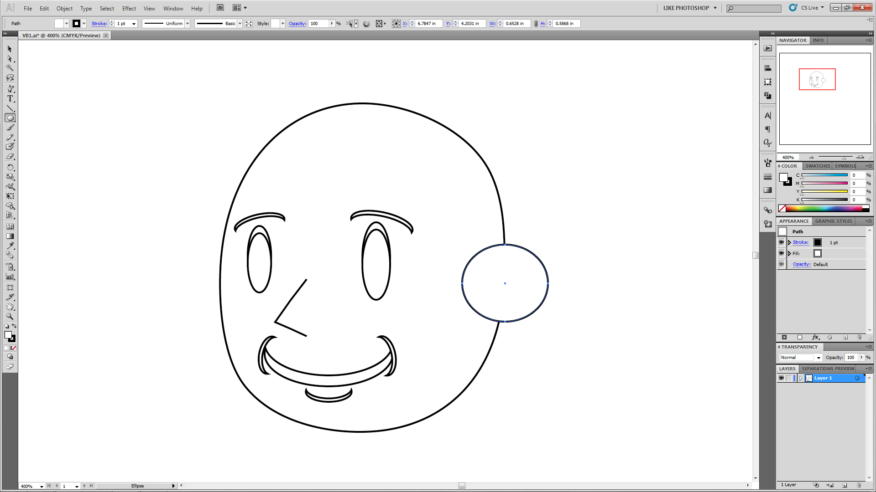Screen dimensions: 876x492
Task: Open the Normal blending mode dropdown
Action: [819, 358]
